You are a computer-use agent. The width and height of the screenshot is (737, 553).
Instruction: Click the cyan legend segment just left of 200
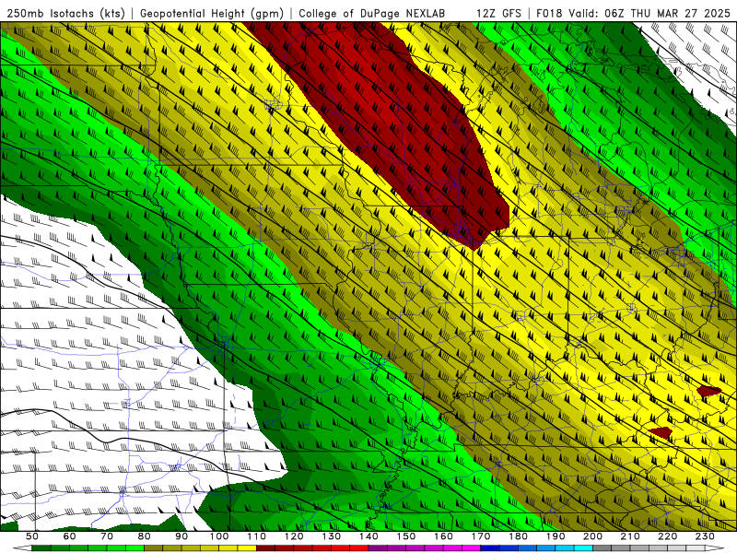pos(583,548)
